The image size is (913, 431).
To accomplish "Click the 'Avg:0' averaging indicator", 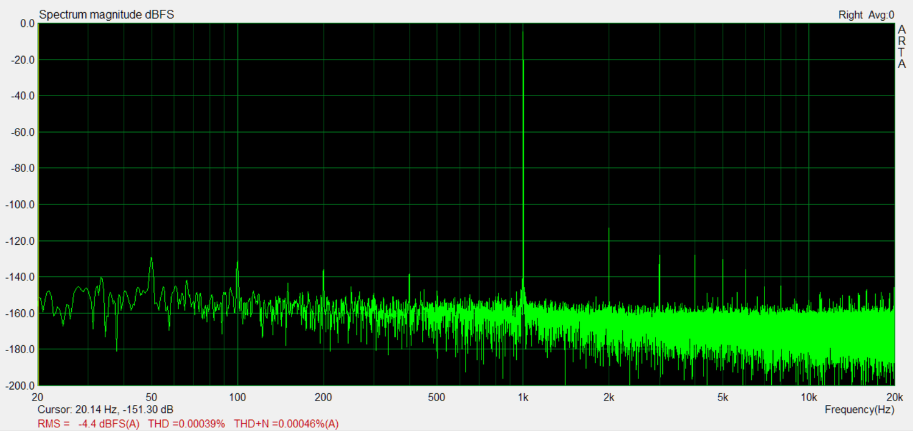I will pos(882,15).
